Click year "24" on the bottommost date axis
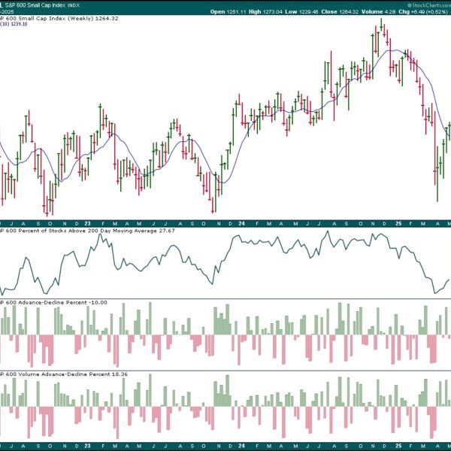This screenshot has height=451, width=451. 241,446
